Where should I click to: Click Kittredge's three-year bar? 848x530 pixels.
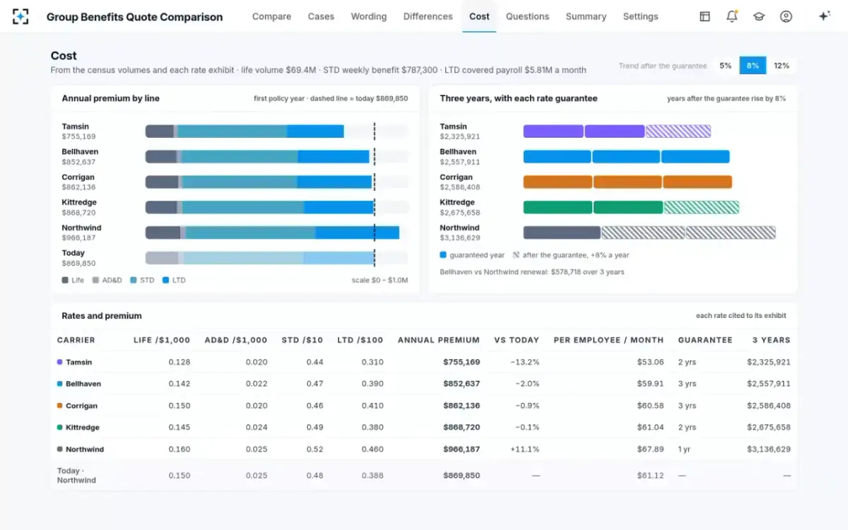pyautogui.click(x=631, y=207)
